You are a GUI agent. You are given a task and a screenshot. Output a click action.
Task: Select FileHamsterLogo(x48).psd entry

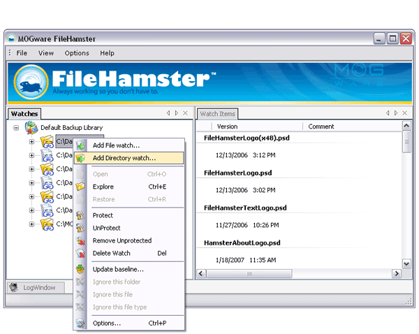[x=247, y=138]
